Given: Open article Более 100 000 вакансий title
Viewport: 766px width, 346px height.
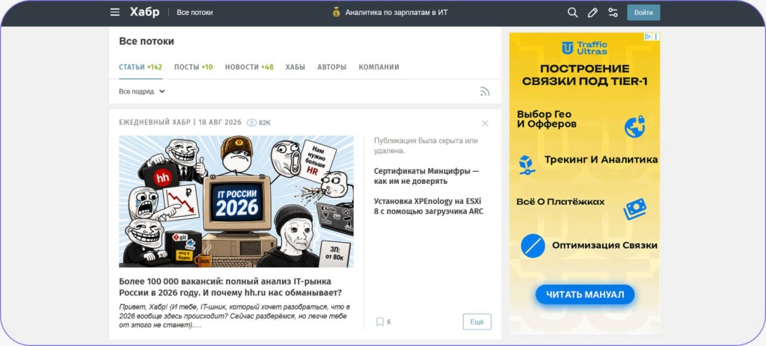Looking at the screenshot, I should pos(230,288).
